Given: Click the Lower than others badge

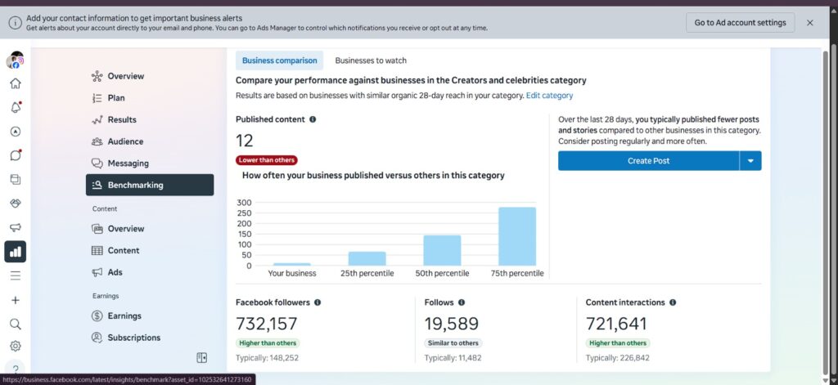Looking at the screenshot, I should coord(267,160).
